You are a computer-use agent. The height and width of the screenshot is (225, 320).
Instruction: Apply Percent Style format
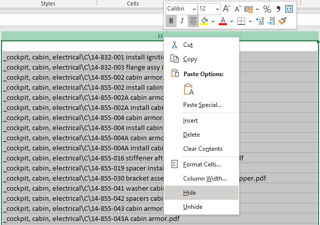[267, 9]
